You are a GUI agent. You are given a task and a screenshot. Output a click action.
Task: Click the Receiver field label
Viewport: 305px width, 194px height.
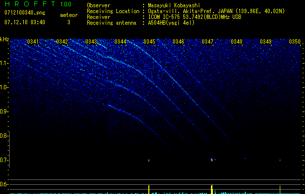click(x=98, y=17)
